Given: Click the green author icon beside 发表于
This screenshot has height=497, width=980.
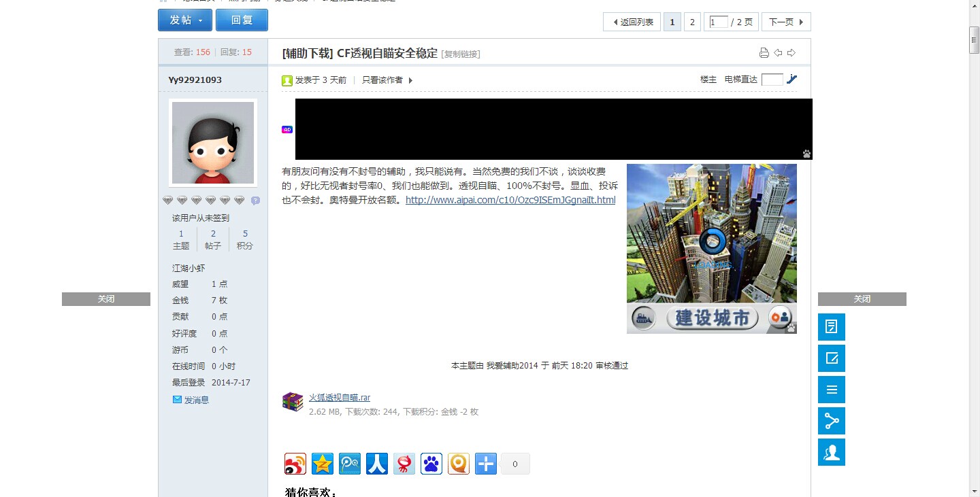Looking at the screenshot, I should pos(287,80).
